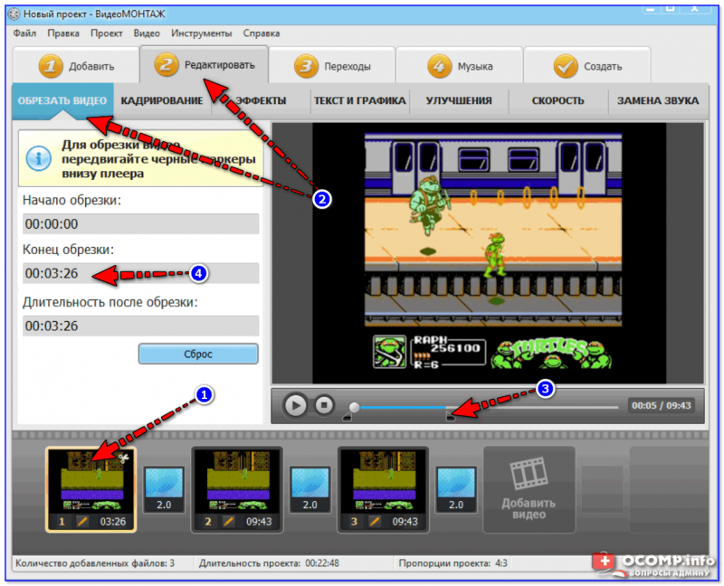Viewport: 724px width, 586px height.
Task: Select ОБРЕЗАТЬ ВИДЕО sub-tab
Action: (x=62, y=100)
